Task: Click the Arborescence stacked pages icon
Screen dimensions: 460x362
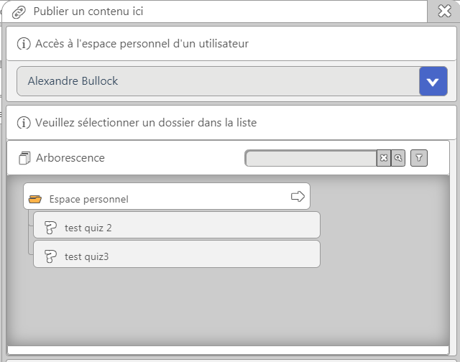Action: 25,158
